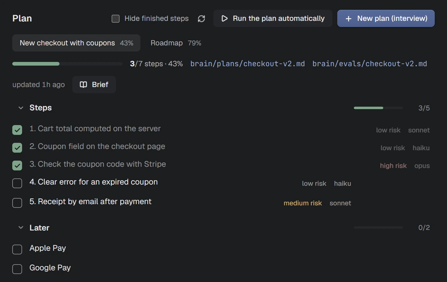Create a New plan (interview)
Screen dimensions: 447x282
click(386, 18)
